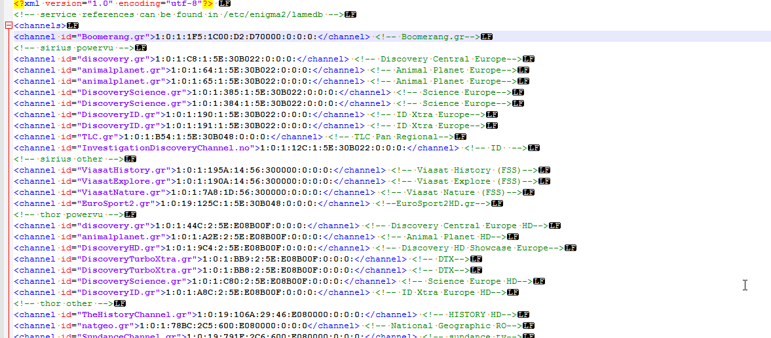Click service reference 1:0:1:C8:1:5E:30B022
The image size is (771, 338).
226,59
